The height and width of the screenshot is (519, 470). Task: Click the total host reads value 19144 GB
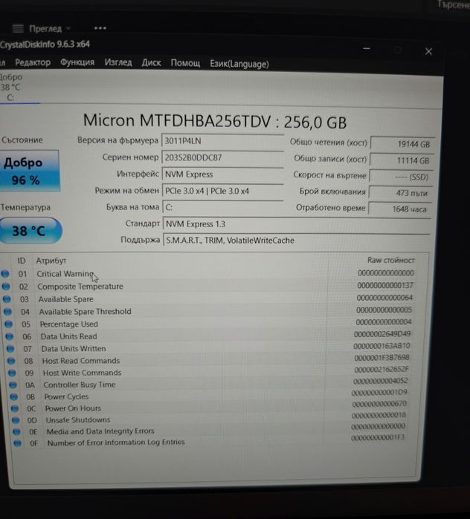coord(402,144)
